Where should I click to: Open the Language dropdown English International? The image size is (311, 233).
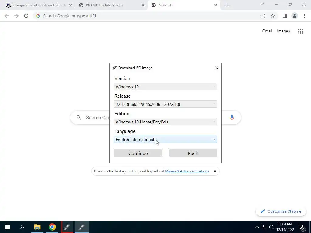tap(166, 139)
